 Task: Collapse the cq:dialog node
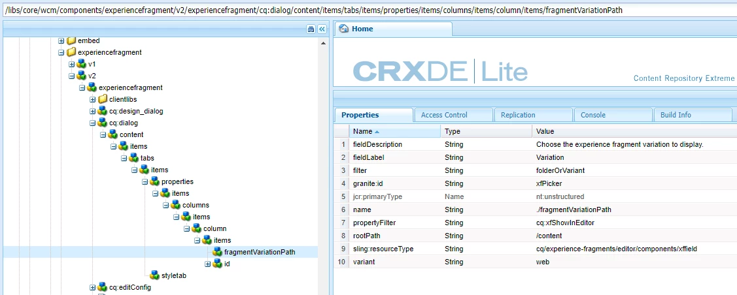(93, 123)
